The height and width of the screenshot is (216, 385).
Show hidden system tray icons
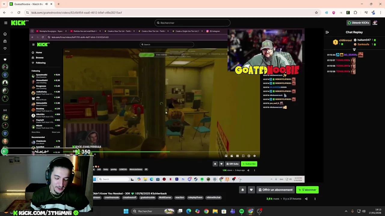346,211
